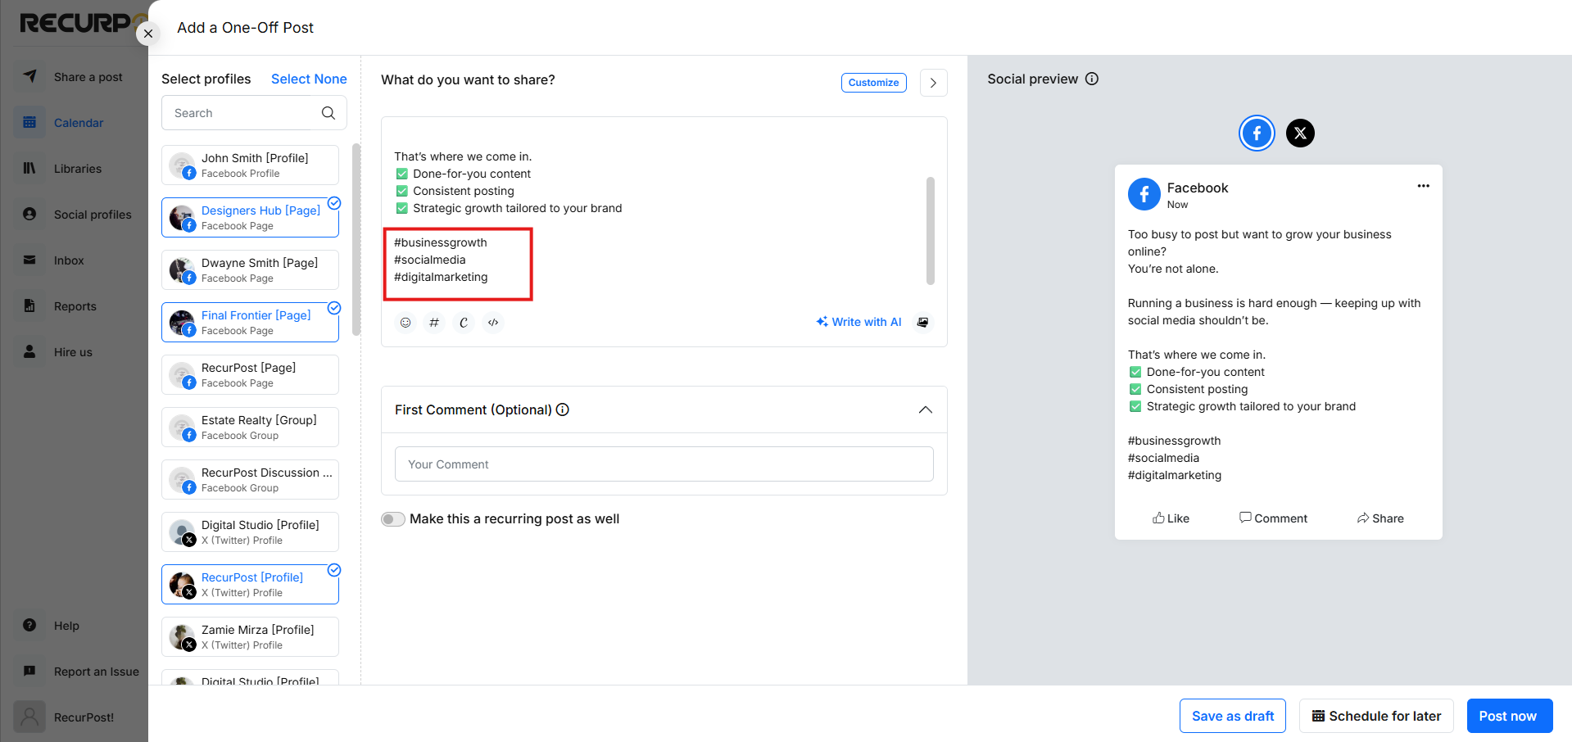Viewport: 1572px width, 742px height.
Task: Click the Your Comment input field
Action: (x=664, y=464)
